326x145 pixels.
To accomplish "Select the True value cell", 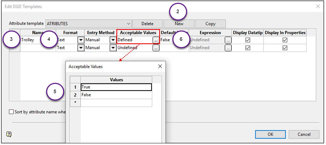I will pos(116,87).
